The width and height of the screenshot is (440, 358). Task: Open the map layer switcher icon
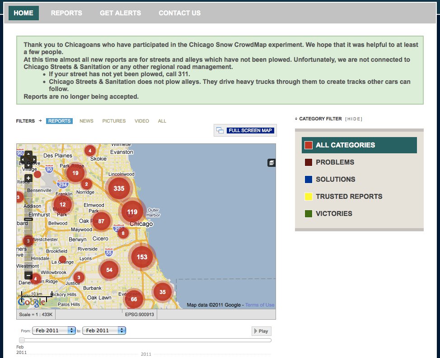tap(271, 163)
